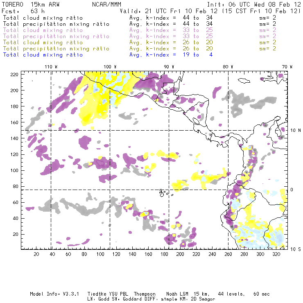Viewport: 303px width, 303px height.
Task: Click the "0" equator latitude label on the right
Action: [292, 190]
